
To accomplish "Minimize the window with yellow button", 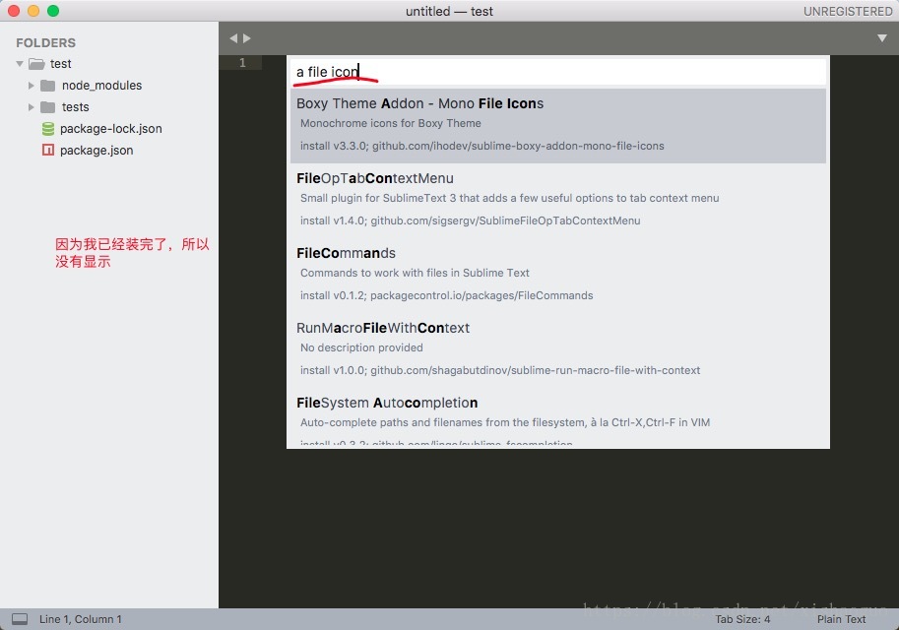I will pyautogui.click(x=33, y=11).
